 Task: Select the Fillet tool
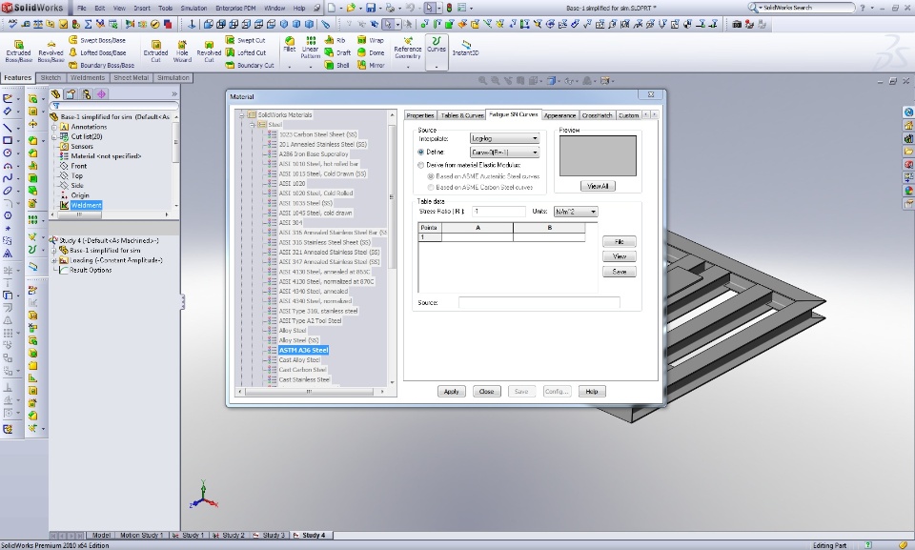click(x=290, y=45)
